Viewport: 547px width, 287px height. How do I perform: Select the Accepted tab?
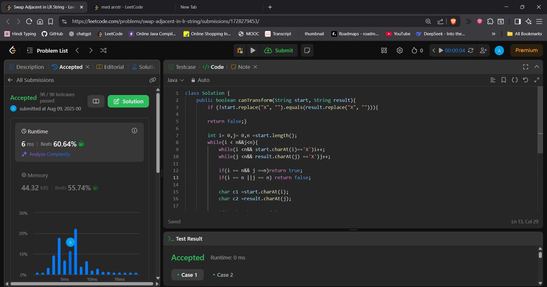pos(67,67)
